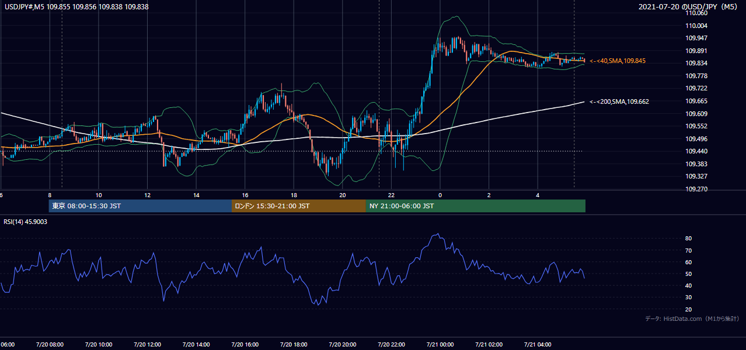Click the 7/20 12:00 bottom timestamp
Screen dimensions: 746x350
147,345
